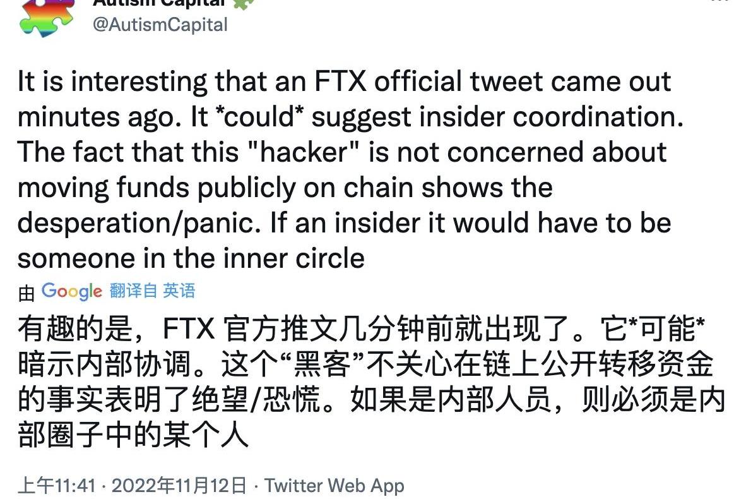Screen dimensions: 746x499
Task: Open the Twitter Web App source link
Action: pos(335,486)
